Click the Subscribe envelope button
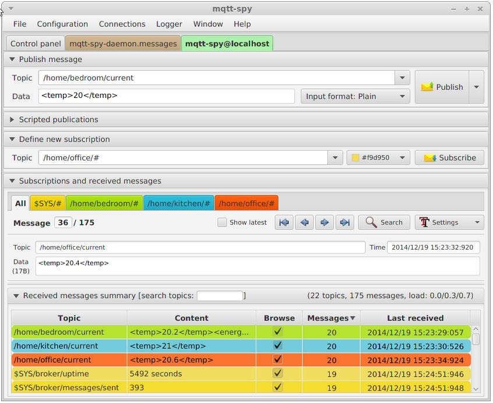 tap(449, 157)
